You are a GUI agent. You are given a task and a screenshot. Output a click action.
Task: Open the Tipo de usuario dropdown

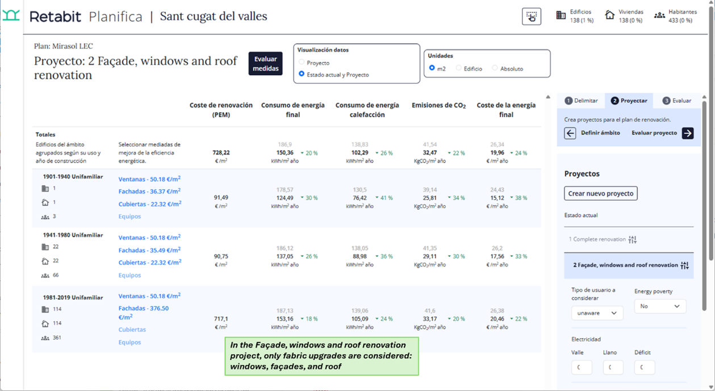(x=597, y=313)
